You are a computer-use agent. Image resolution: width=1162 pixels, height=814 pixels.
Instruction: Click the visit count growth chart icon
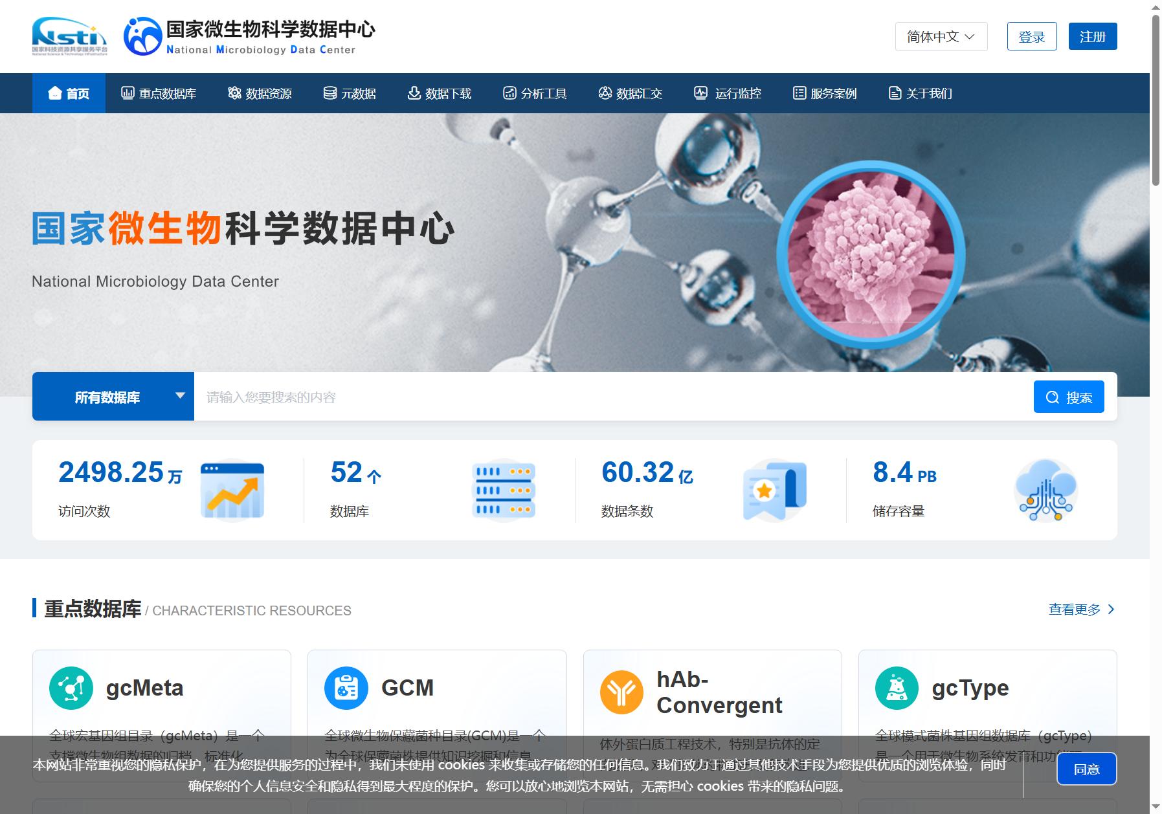232,490
